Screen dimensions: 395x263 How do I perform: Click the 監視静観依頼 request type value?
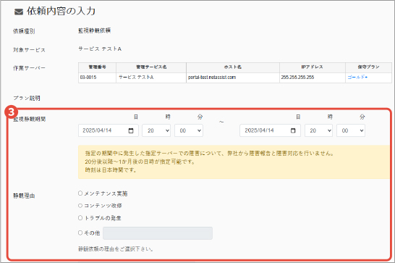coord(95,31)
